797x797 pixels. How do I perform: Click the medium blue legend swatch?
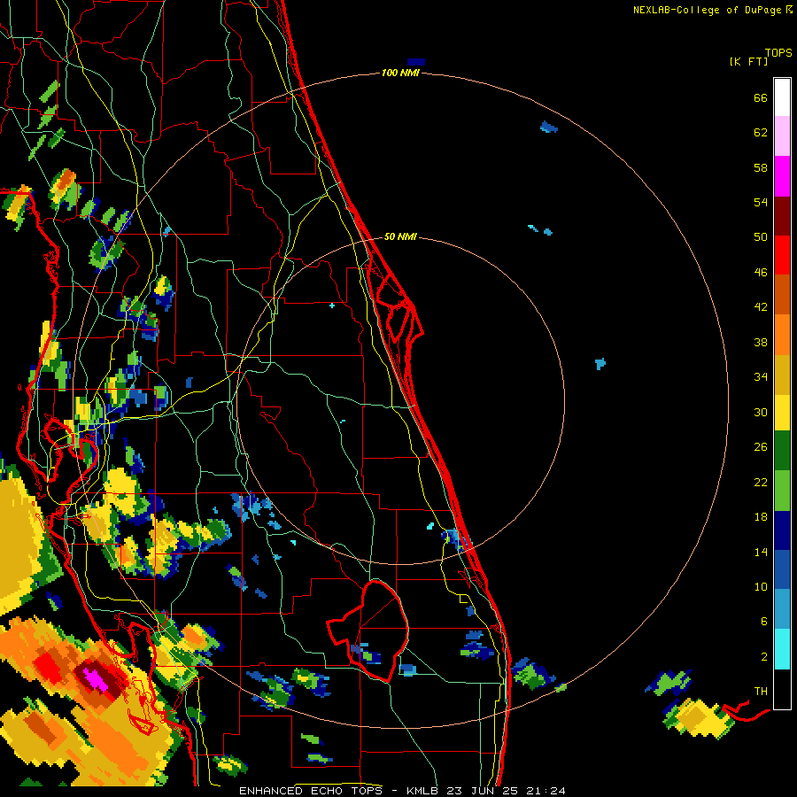(x=782, y=569)
